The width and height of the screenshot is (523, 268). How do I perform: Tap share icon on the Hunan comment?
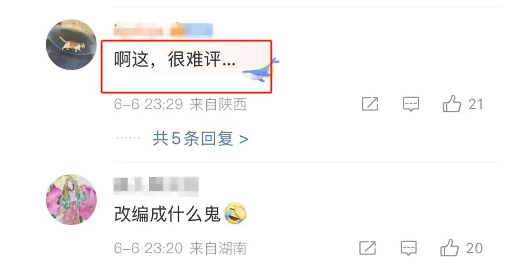[x=368, y=248]
